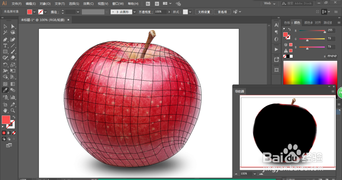The image size is (342, 180).
Task: Click the Eyedropper tool
Action: [5, 90]
